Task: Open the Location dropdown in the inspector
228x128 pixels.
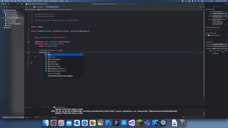Action: [x=220, y=16]
